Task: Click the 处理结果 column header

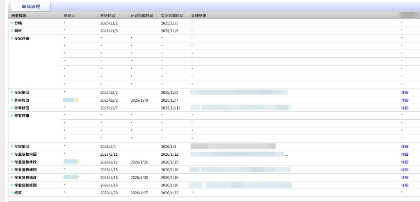Action: click(x=199, y=16)
